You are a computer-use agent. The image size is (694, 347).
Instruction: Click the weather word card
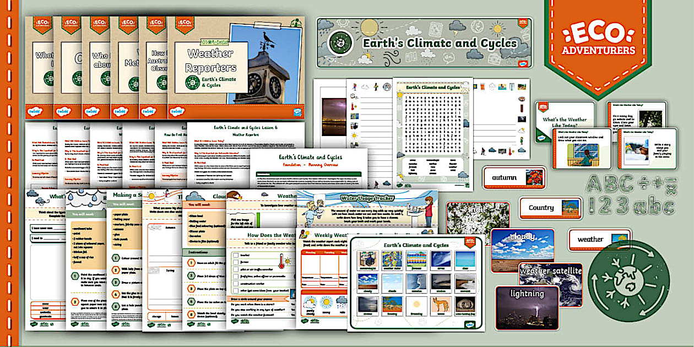pos(599,239)
